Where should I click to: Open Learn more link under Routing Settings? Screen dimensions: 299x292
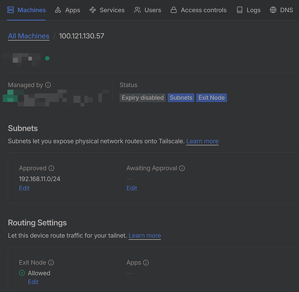(145, 235)
